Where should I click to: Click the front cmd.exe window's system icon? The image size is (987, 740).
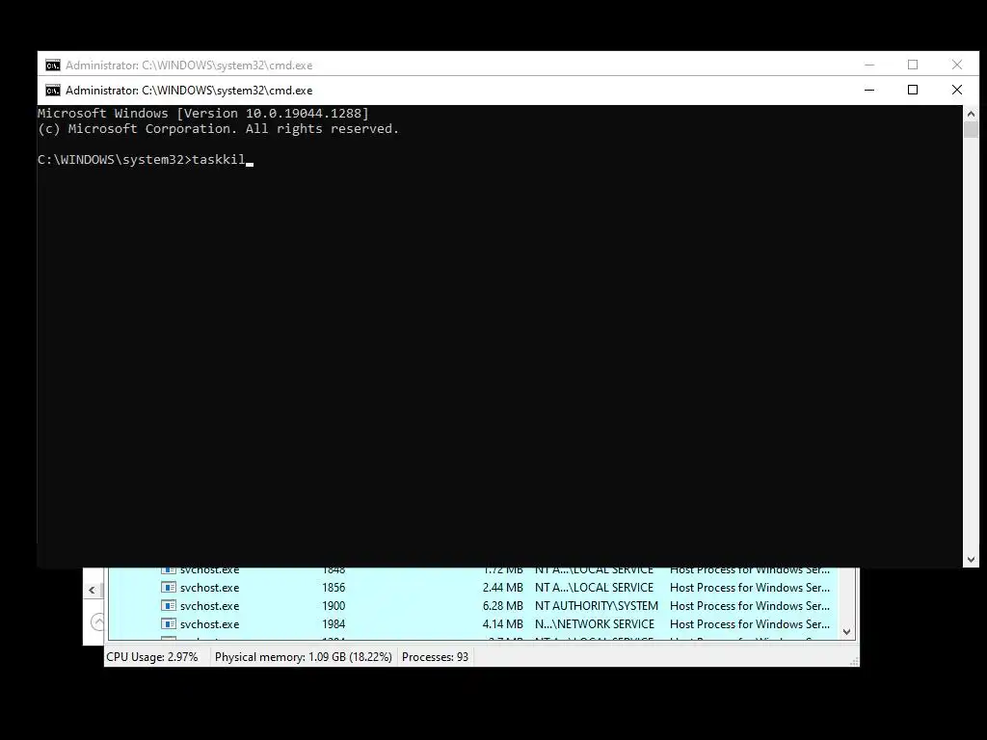[x=53, y=90]
